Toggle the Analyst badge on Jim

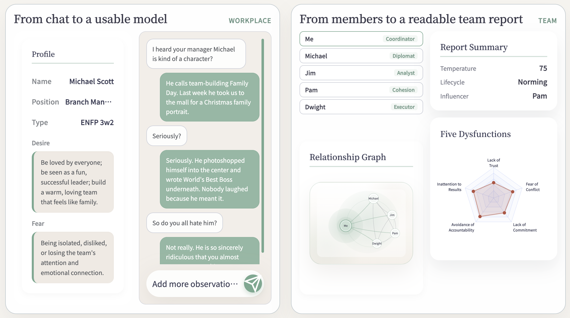tap(406, 73)
